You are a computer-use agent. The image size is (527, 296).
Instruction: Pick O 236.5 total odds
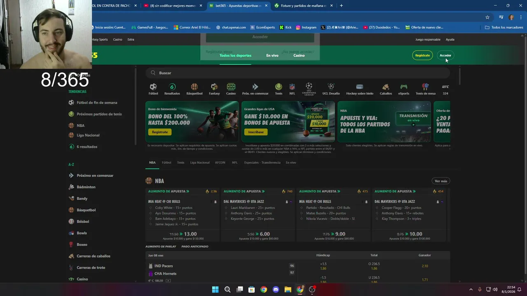click(374, 266)
